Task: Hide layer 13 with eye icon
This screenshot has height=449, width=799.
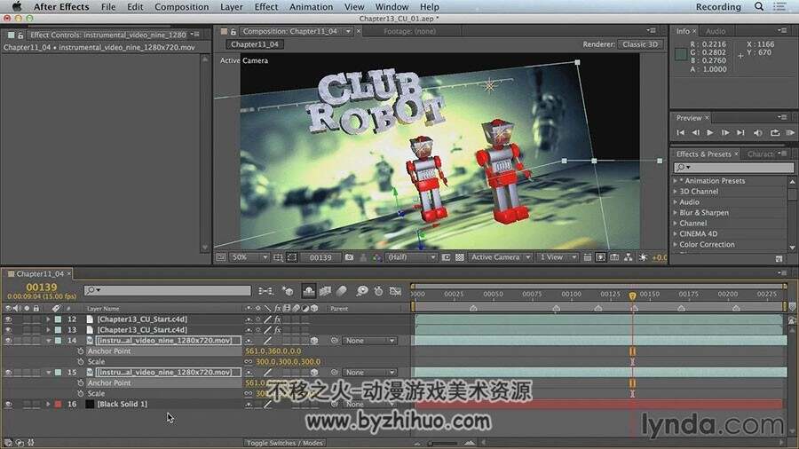Action: pyautogui.click(x=8, y=330)
